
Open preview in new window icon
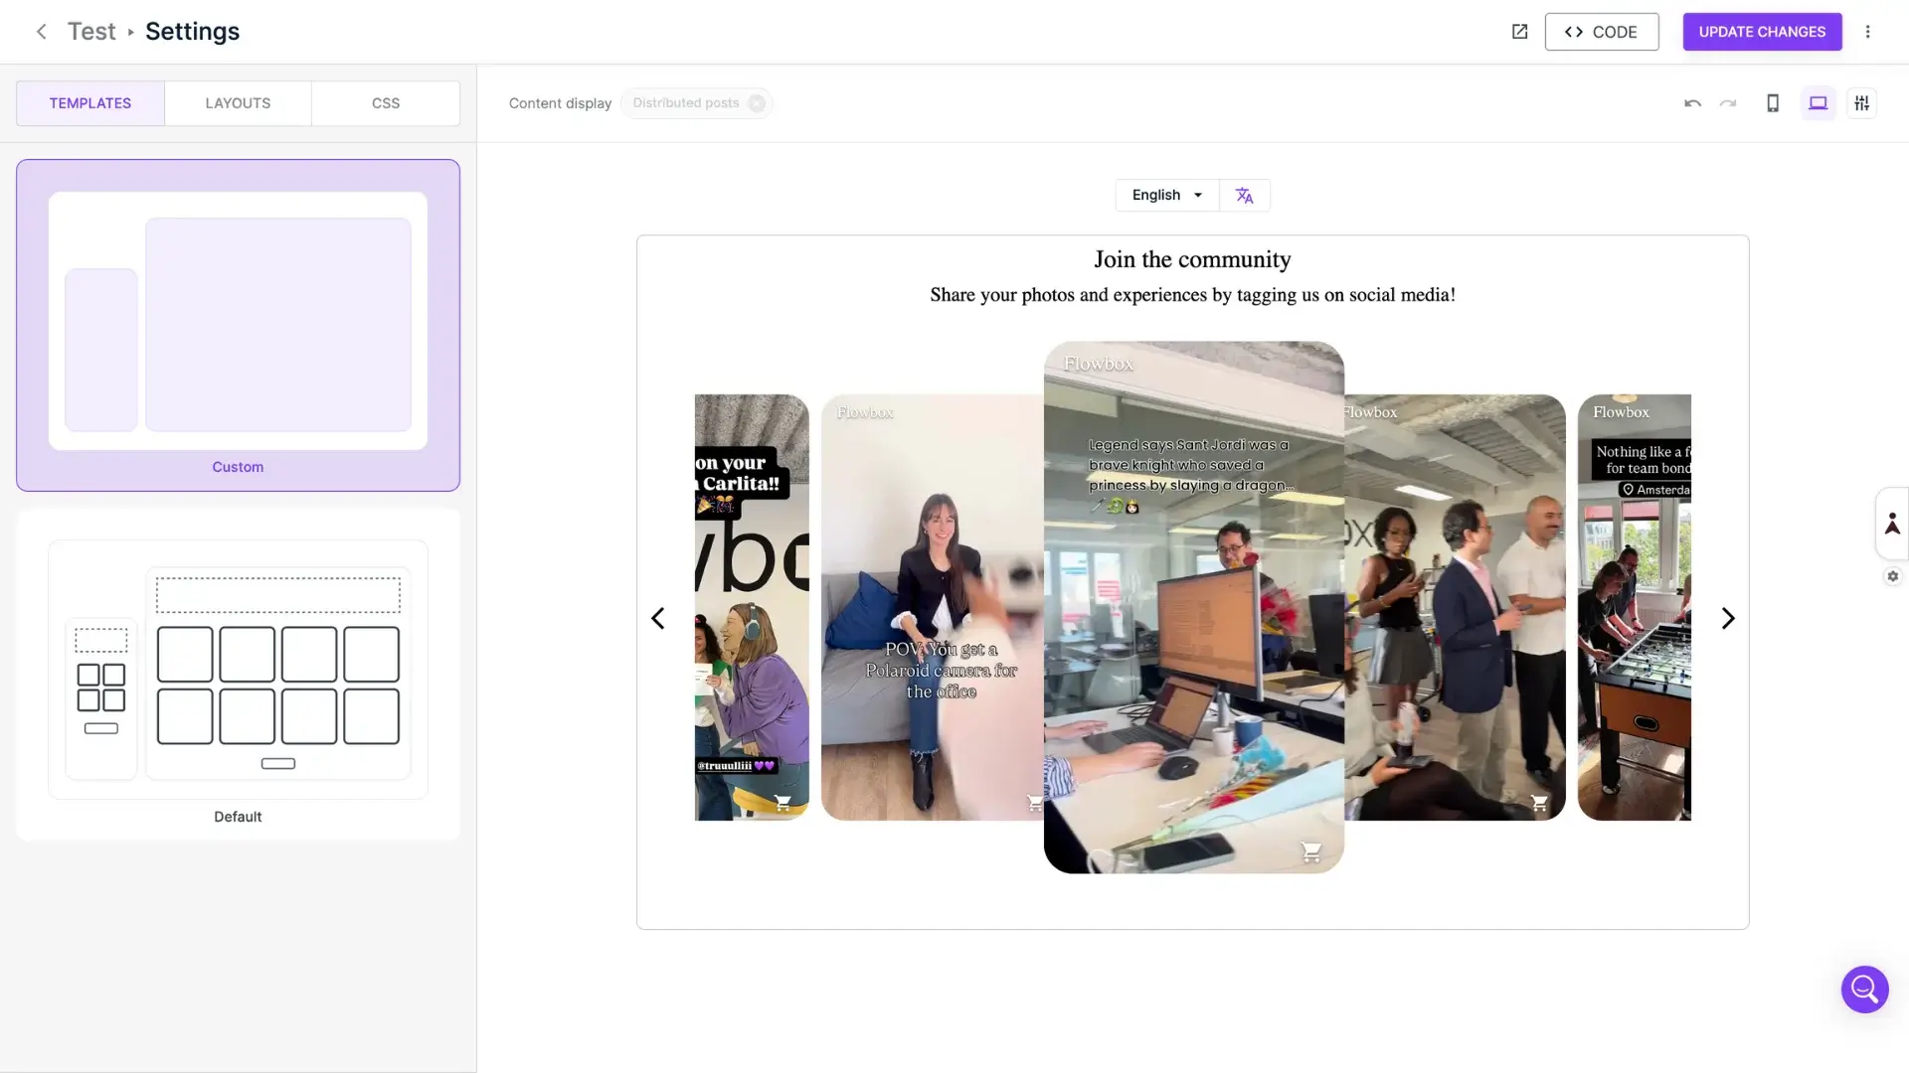tap(1519, 32)
